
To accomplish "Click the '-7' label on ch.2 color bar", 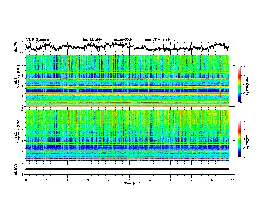I will [244, 157].
